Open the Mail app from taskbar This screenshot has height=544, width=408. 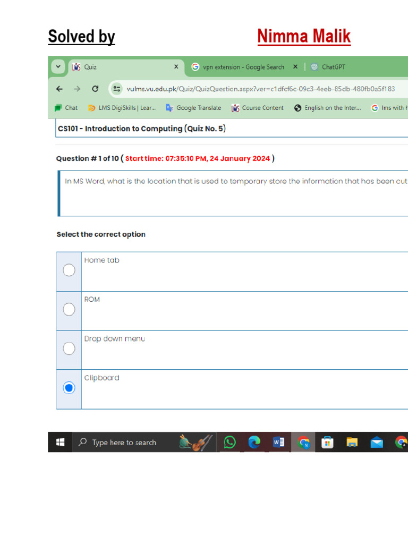pyautogui.click(x=377, y=443)
